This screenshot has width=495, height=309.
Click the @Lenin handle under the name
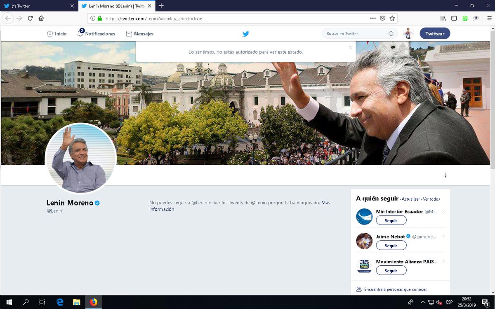(x=54, y=211)
